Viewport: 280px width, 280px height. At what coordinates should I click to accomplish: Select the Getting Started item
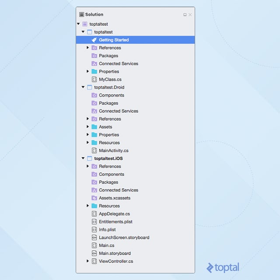pyautogui.click(x=114, y=40)
